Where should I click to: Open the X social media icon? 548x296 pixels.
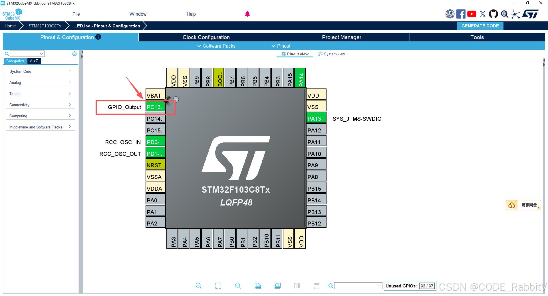click(x=483, y=14)
